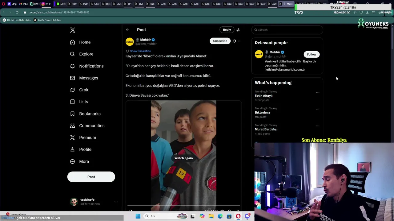This screenshot has height=221, width=394.
Task: Follow Muhbir in Relevant people
Action: coord(312,54)
